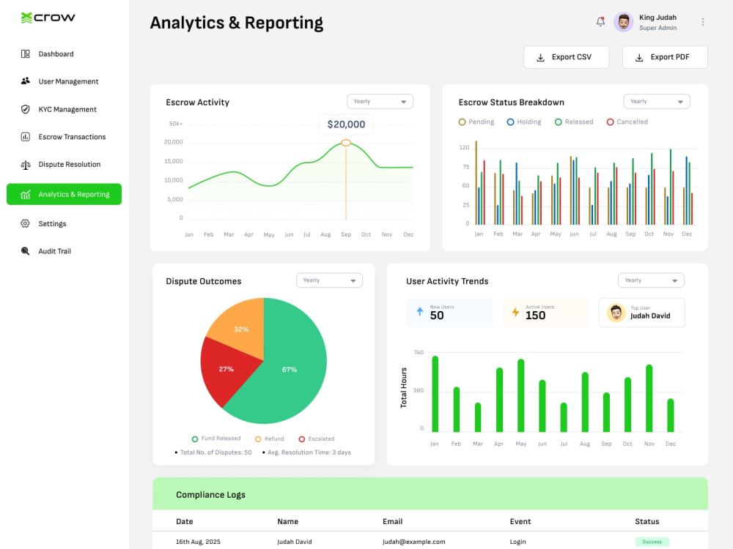Click the Dashboard grid icon
The image size is (733, 549).
click(25, 54)
